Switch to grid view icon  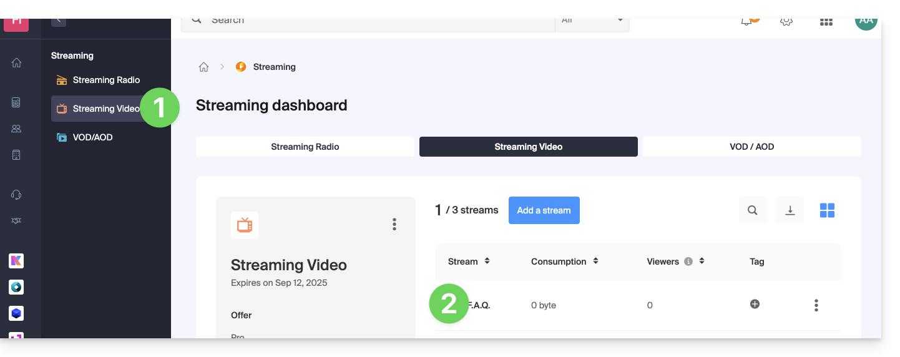point(827,210)
